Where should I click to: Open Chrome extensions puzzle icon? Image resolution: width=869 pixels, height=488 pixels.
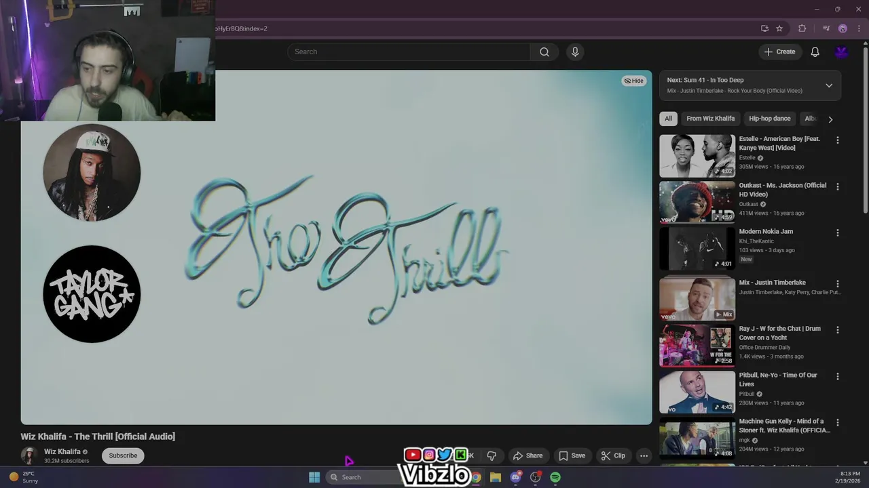(802, 28)
